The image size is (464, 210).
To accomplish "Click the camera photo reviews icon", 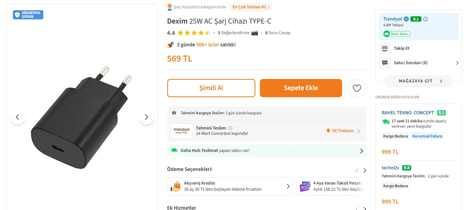I will [x=255, y=33].
